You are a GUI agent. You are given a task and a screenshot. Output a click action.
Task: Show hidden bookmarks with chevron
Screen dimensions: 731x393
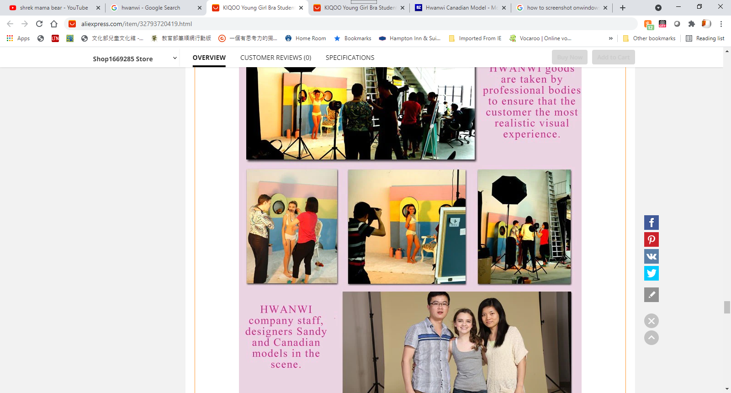pyautogui.click(x=610, y=38)
